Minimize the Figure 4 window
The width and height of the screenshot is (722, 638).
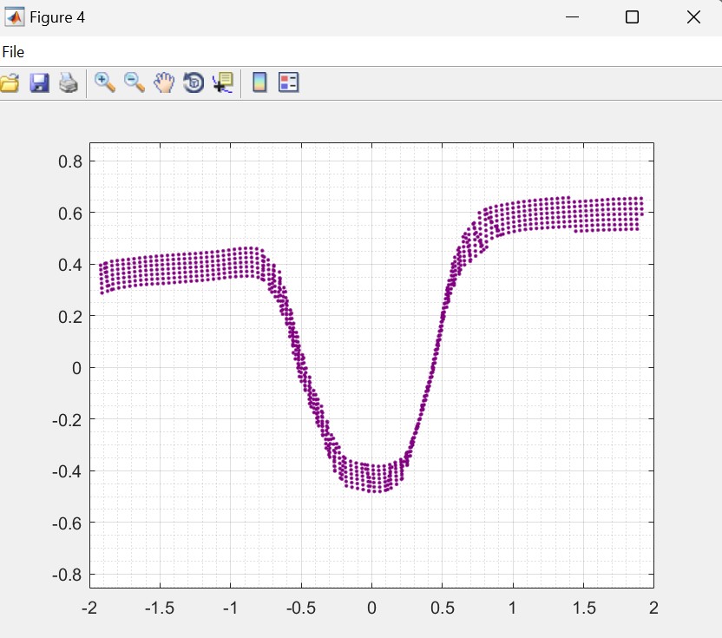click(x=572, y=17)
